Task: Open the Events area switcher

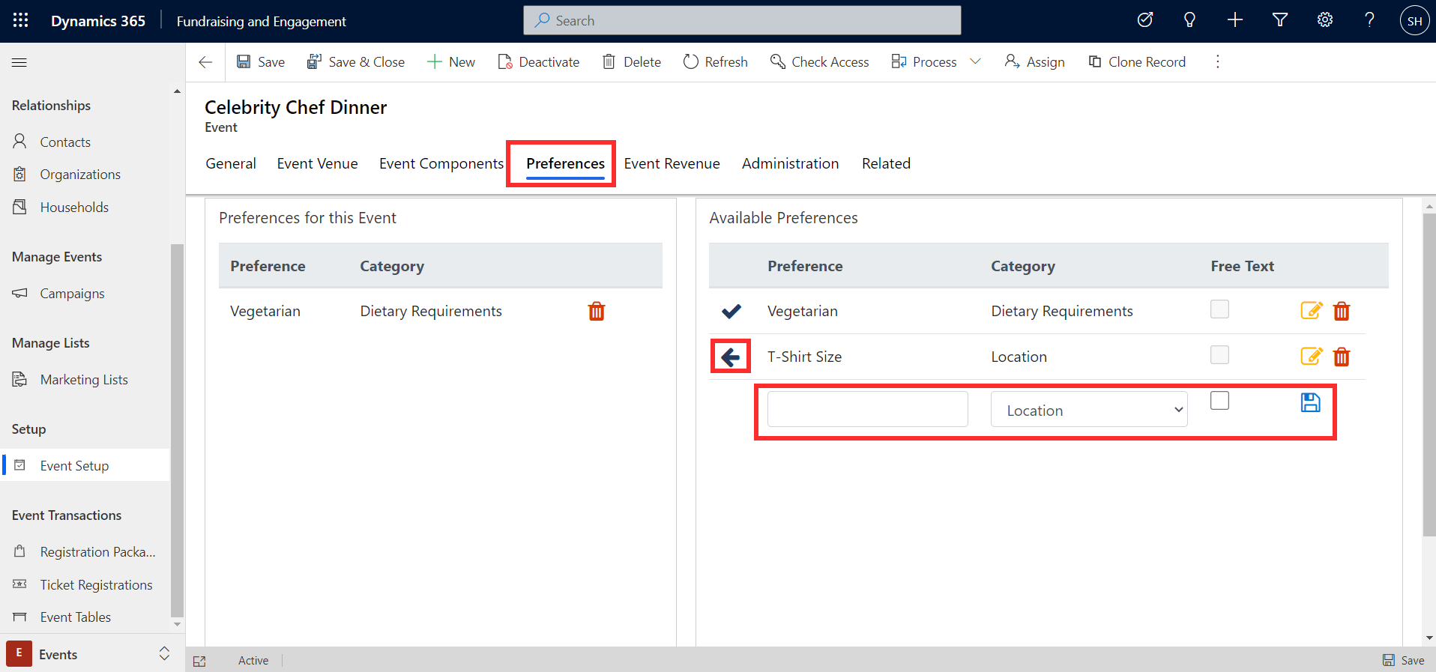Action: [92, 654]
